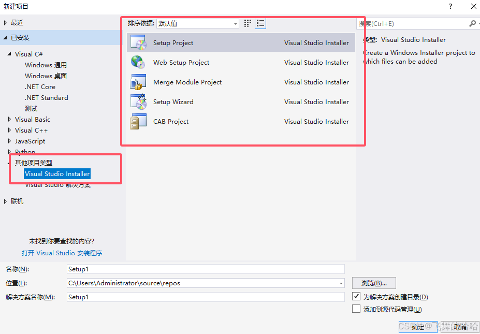The image size is (480, 334).
Task: Switch to medium icons view
Action: 247,23
